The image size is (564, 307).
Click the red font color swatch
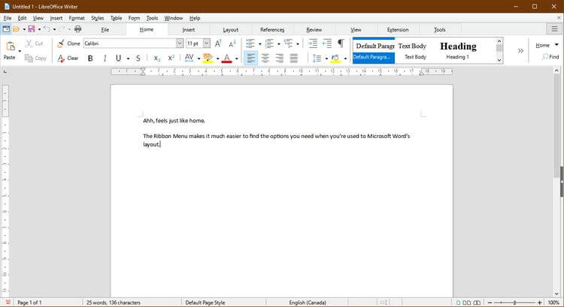click(226, 58)
